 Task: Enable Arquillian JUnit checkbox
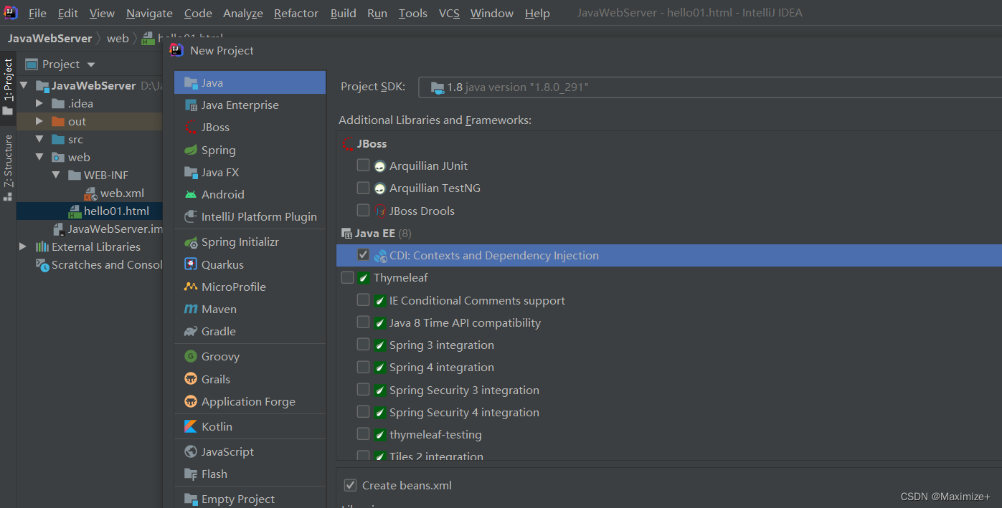[x=363, y=166]
